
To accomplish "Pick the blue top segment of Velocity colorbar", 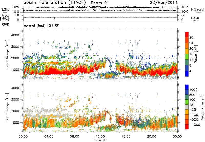I will [x=187, y=87].
